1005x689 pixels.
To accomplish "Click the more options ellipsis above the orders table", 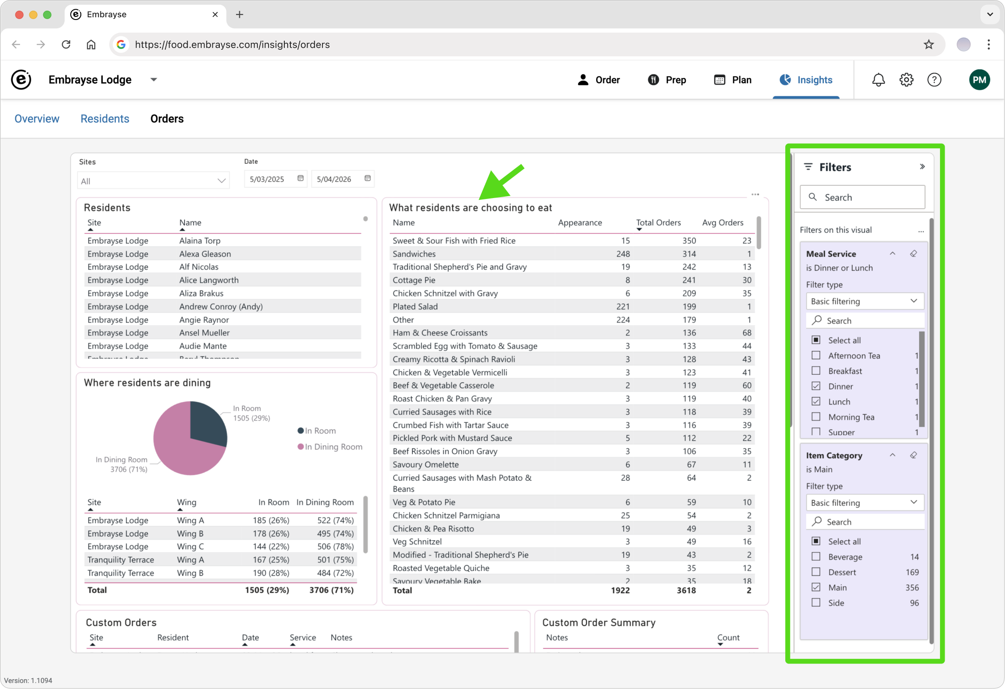I will click(x=755, y=195).
